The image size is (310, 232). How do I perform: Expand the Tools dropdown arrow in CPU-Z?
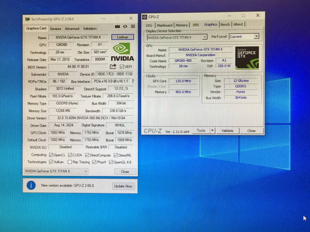[212, 130]
